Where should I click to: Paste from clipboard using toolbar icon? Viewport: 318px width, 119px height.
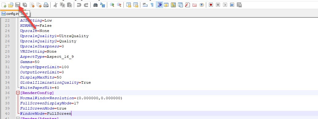[x=69, y=5]
